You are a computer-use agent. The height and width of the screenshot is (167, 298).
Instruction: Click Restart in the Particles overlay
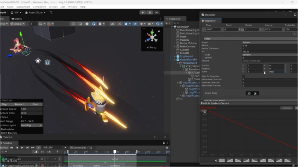click(x=19, y=104)
